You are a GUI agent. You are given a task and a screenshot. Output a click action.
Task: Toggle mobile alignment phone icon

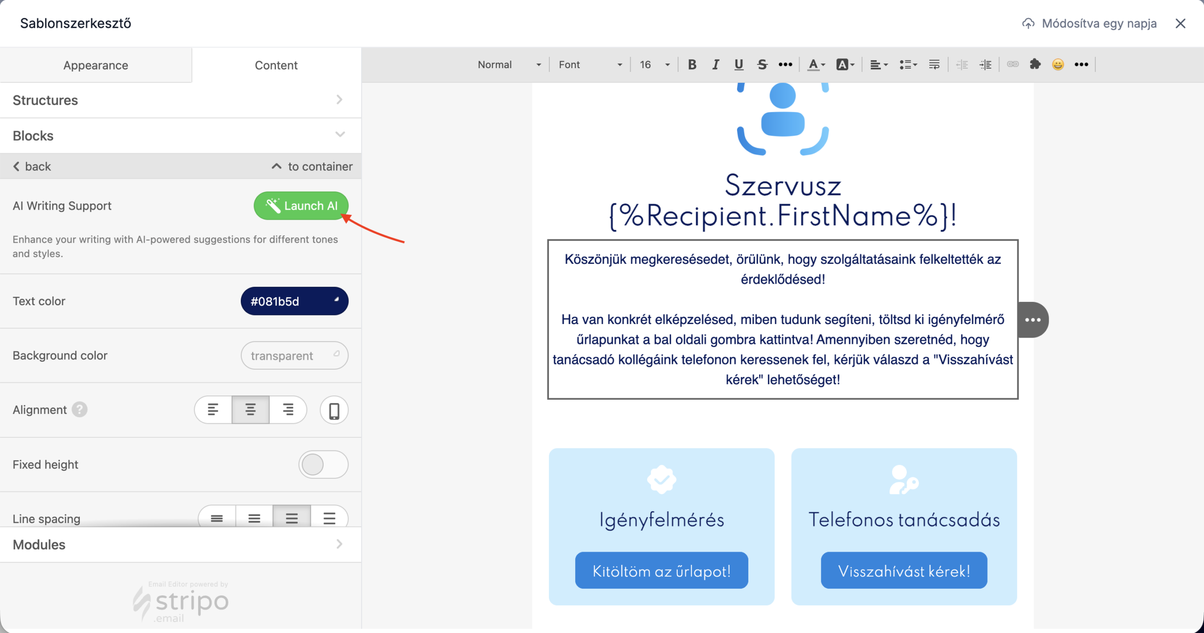[334, 411]
